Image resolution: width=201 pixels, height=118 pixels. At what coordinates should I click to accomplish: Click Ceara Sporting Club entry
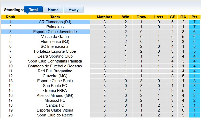[55, 56]
